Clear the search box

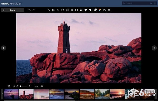click(x=151, y=3)
